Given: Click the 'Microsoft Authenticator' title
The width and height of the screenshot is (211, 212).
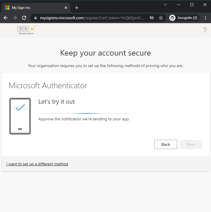Looking at the screenshot, I should tap(48, 85).
